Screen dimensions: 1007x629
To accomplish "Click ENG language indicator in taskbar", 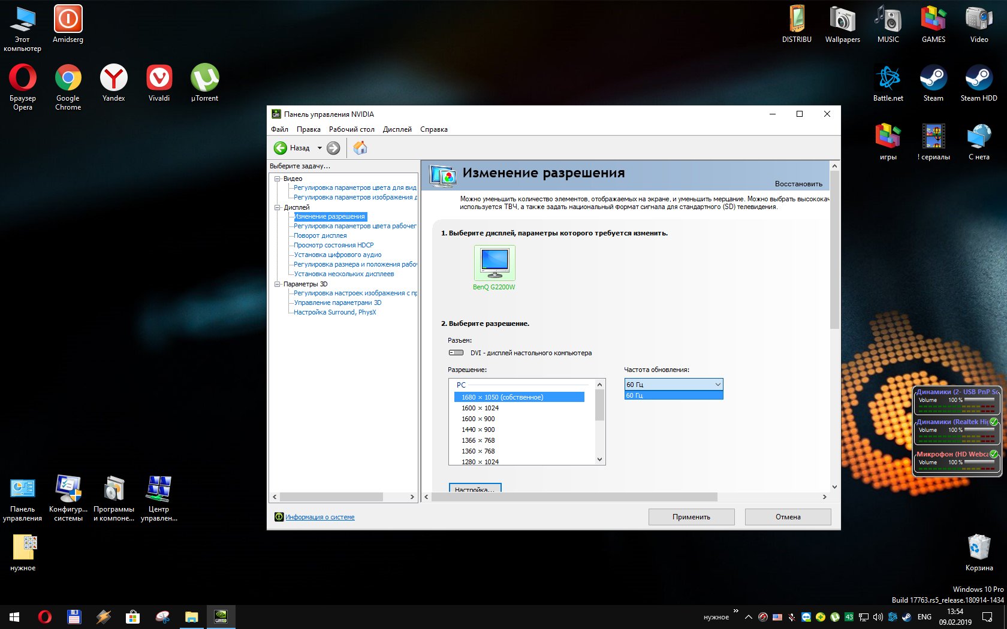I will (925, 617).
